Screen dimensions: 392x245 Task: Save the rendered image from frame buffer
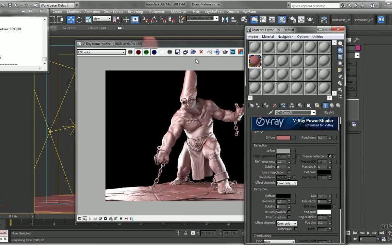178,52
